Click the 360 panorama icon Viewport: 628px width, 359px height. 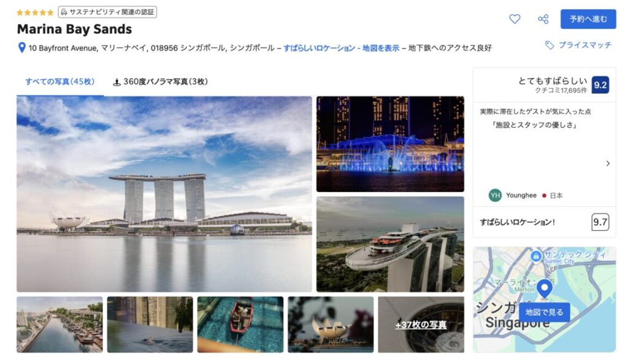pos(117,82)
